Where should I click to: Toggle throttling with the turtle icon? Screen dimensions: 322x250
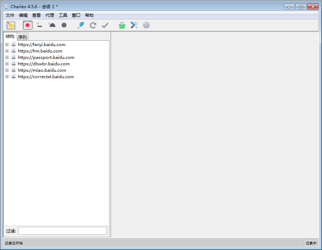pos(52,25)
